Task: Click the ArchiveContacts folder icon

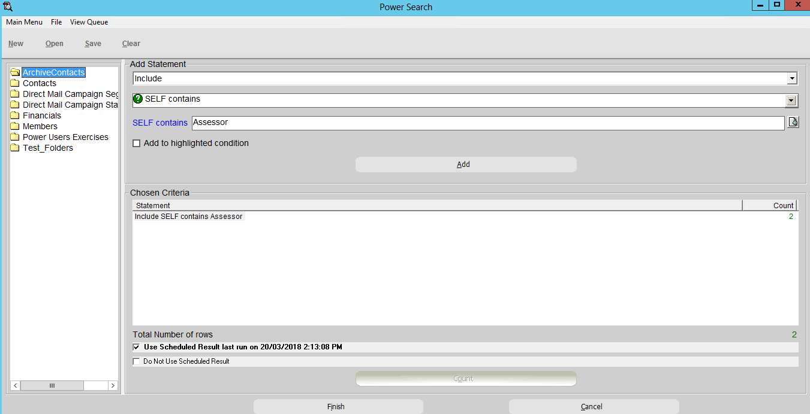Action: pos(16,73)
